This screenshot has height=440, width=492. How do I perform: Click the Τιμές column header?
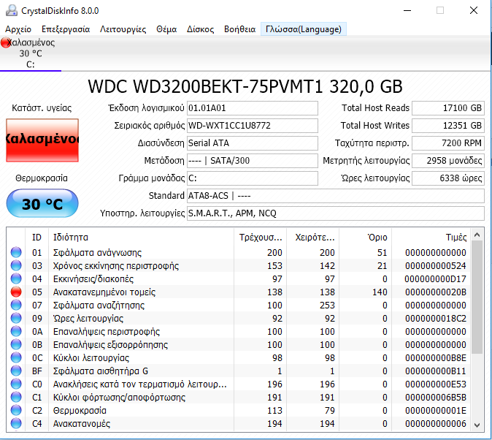click(431, 238)
